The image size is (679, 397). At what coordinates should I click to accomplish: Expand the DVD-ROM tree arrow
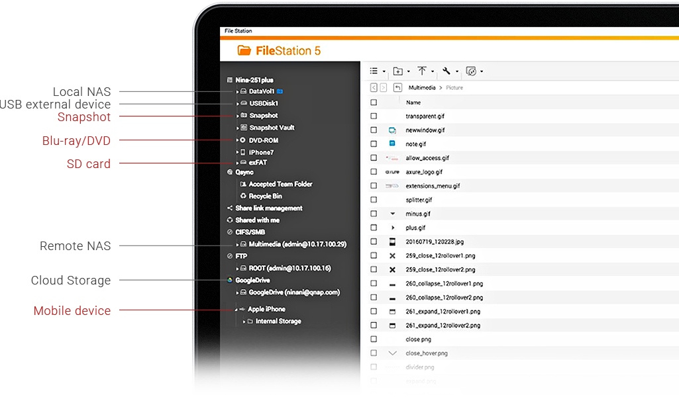pos(236,140)
